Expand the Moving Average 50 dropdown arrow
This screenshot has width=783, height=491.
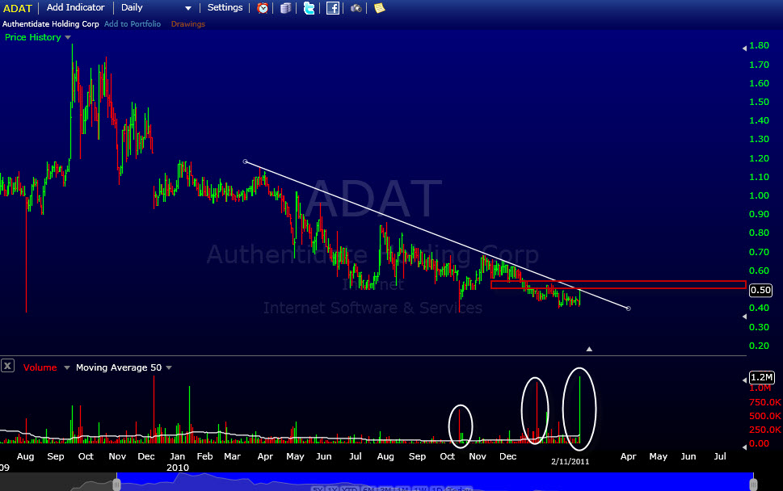[x=169, y=367]
